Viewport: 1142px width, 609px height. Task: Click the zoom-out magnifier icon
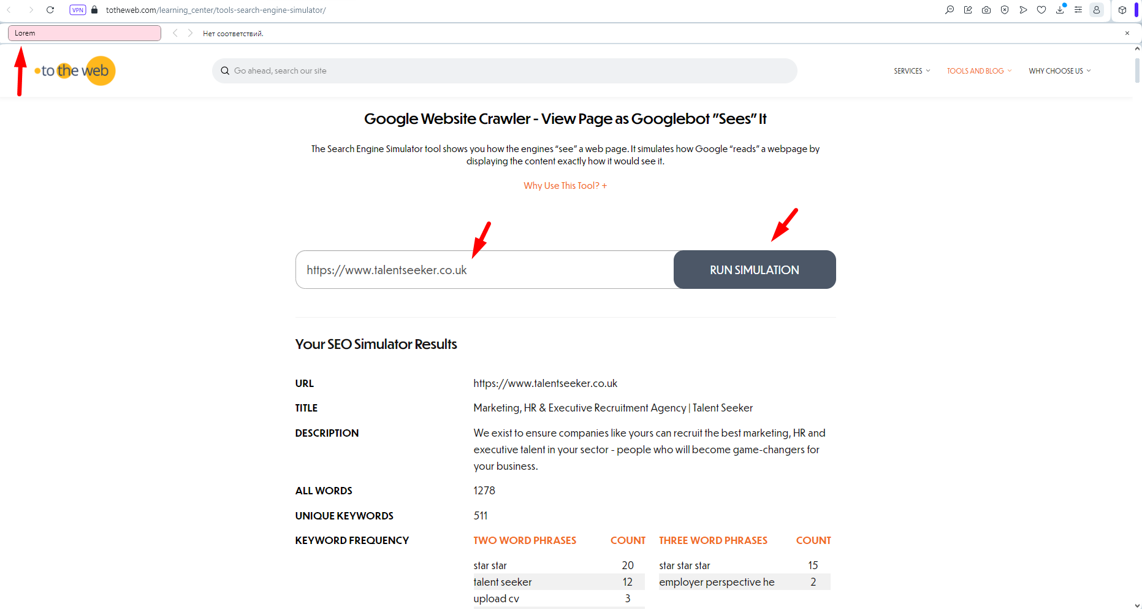click(950, 10)
